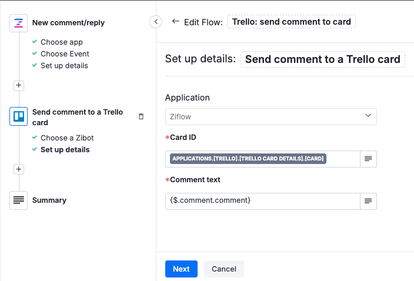This screenshot has width=414, height=281.
Task: Go back using Edit Flow arrow
Action: click(176, 21)
